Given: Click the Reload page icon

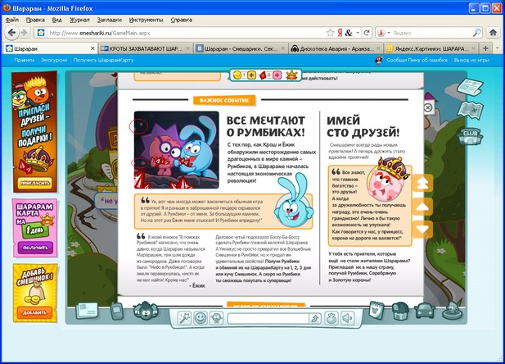Looking at the screenshot, I should pos(367,33).
